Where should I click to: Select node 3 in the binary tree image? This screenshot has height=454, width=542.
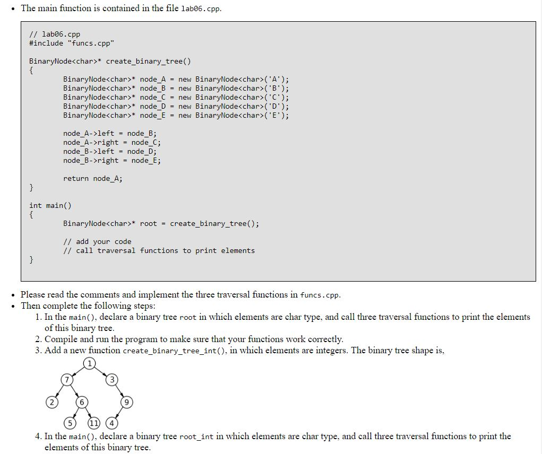pos(113,380)
